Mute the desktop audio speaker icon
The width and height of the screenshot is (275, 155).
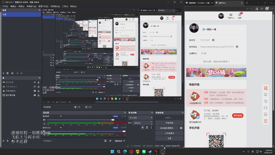44,120
